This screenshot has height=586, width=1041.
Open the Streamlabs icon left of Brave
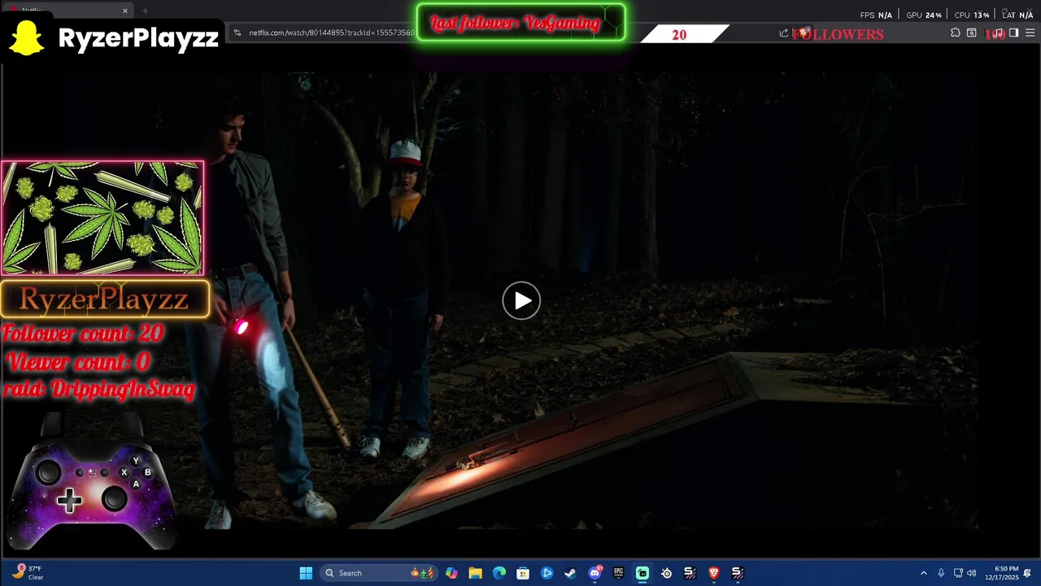[x=690, y=573]
